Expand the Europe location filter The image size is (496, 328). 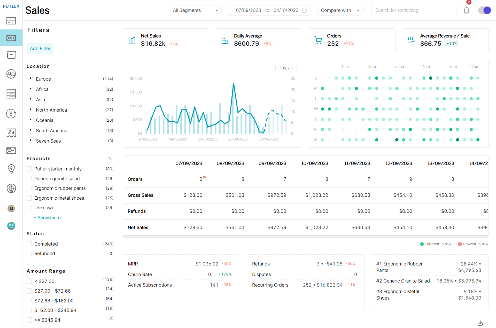[30, 79]
